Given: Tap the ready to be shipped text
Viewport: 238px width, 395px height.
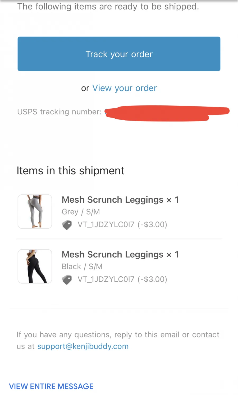Looking at the screenshot, I should click(108, 6).
